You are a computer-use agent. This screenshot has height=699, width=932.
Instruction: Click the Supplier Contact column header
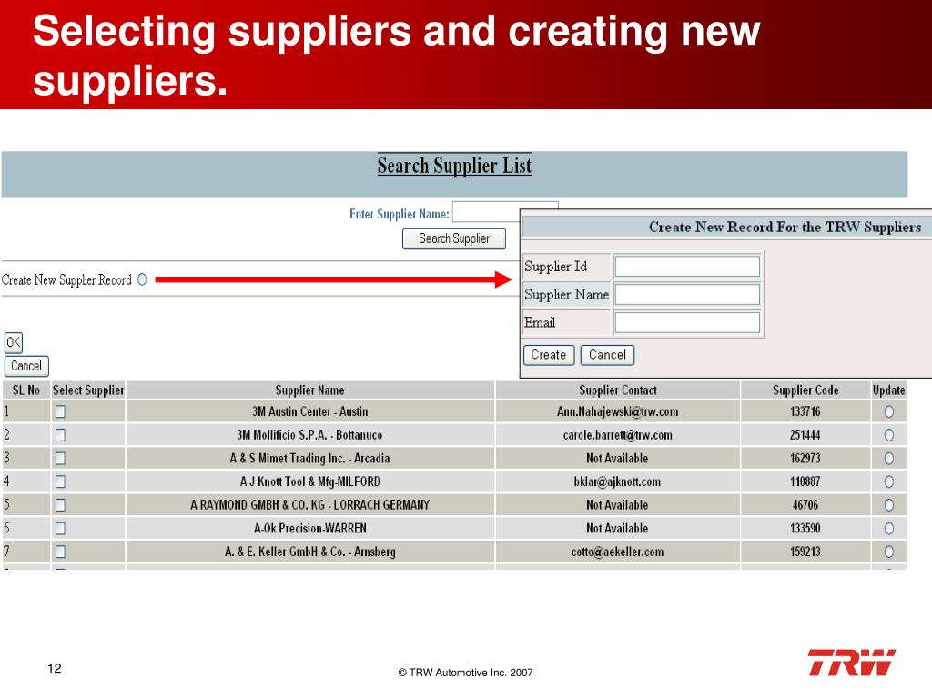[618, 390]
